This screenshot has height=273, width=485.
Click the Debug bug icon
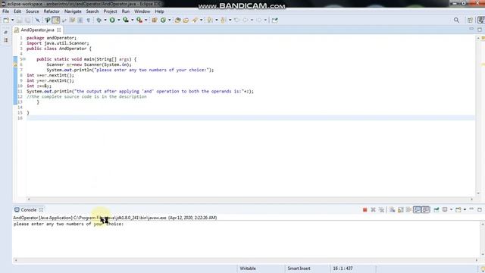[x=99, y=20]
